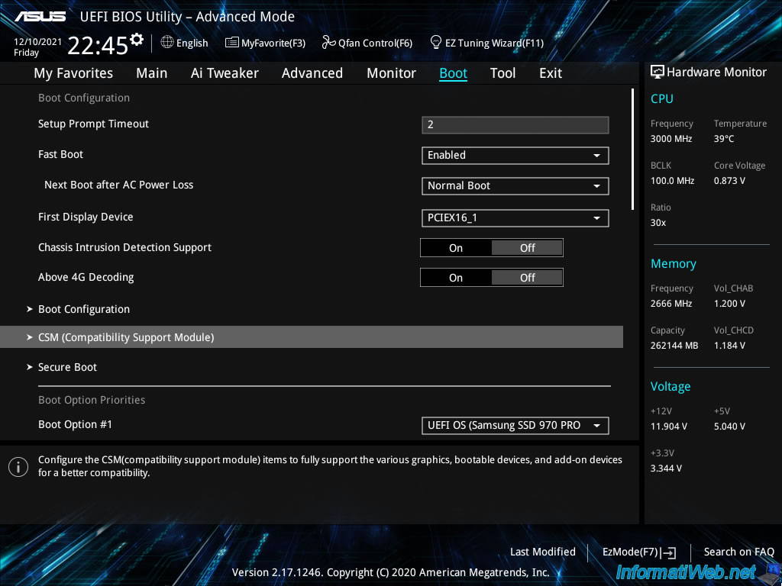Open First Display Device dropdown
The width and height of the screenshot is (782, 586).
coord(515,218)
